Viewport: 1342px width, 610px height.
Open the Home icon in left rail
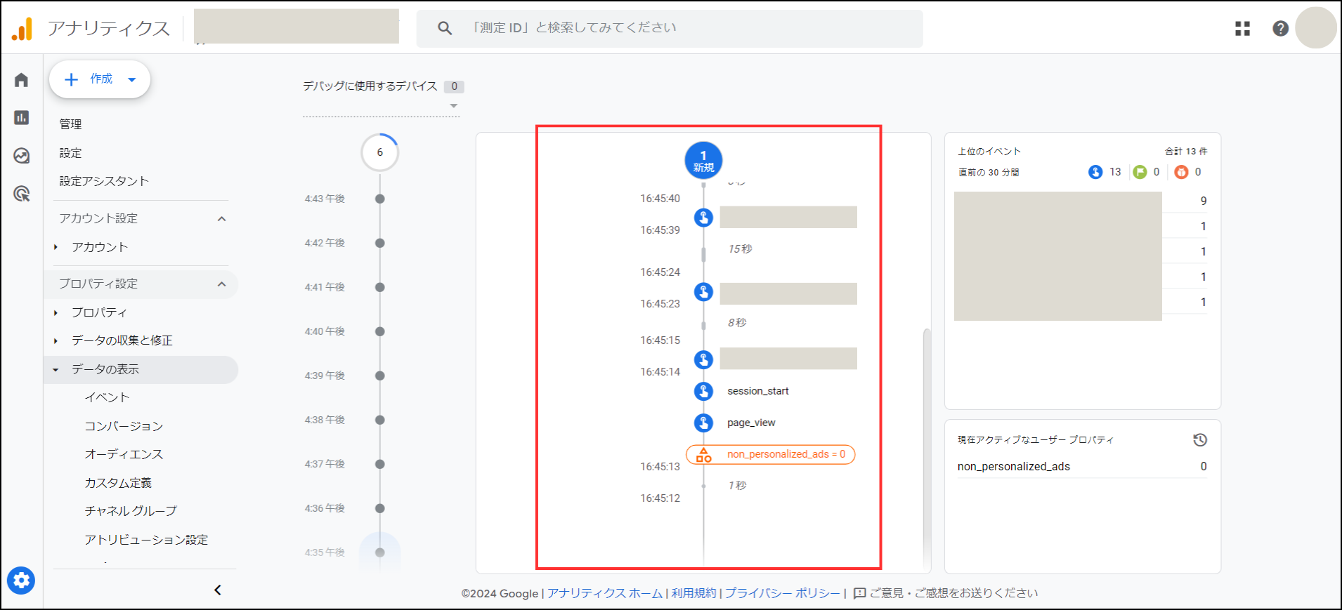(x=21, y=80)
